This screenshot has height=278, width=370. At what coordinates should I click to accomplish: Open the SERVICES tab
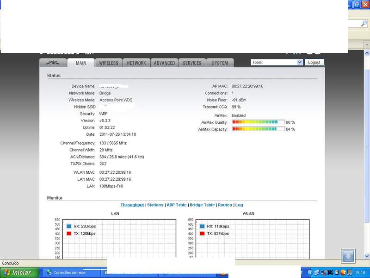click(x=192, y=63)
